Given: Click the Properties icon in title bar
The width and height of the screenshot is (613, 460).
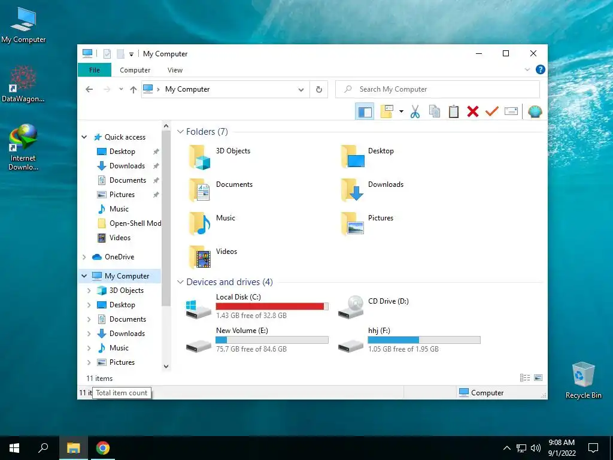Looking at the screenshot, I should point(107,54).
